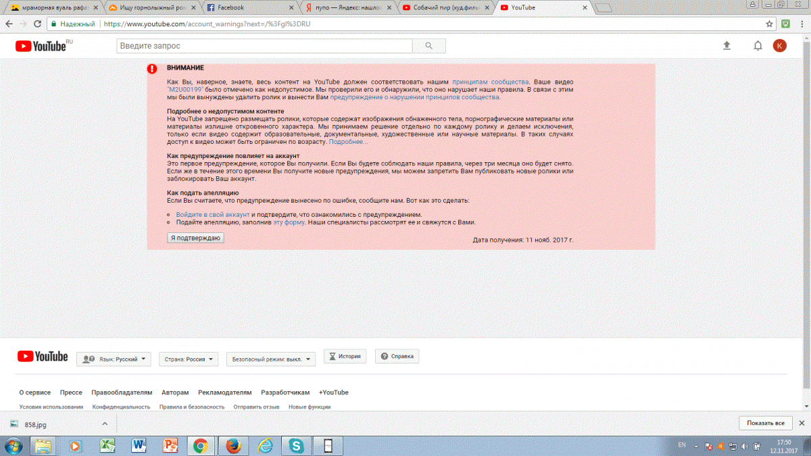The width and height of the screenshot is (811, 456).
Task: Open the account avatar menu
Action: coord(780,46)
